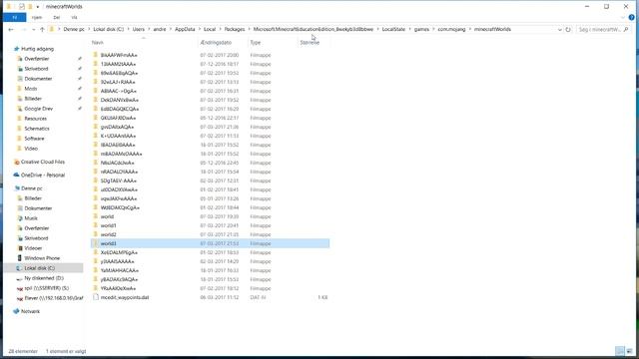Click New folder icon in title bar toolbar
Image resolution: width=639 pixels, height=359 pixels.
pyautogui.click(x=30, y=7)
